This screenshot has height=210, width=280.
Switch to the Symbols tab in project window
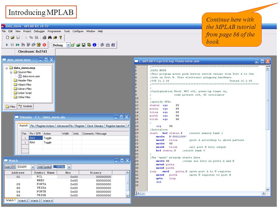tap(25, 106)
